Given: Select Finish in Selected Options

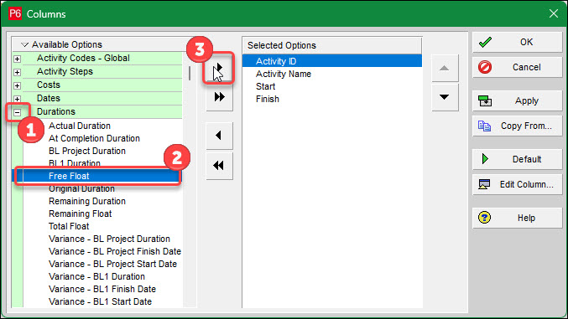Looking at the screenshot, I should click(x=268, y=99).
